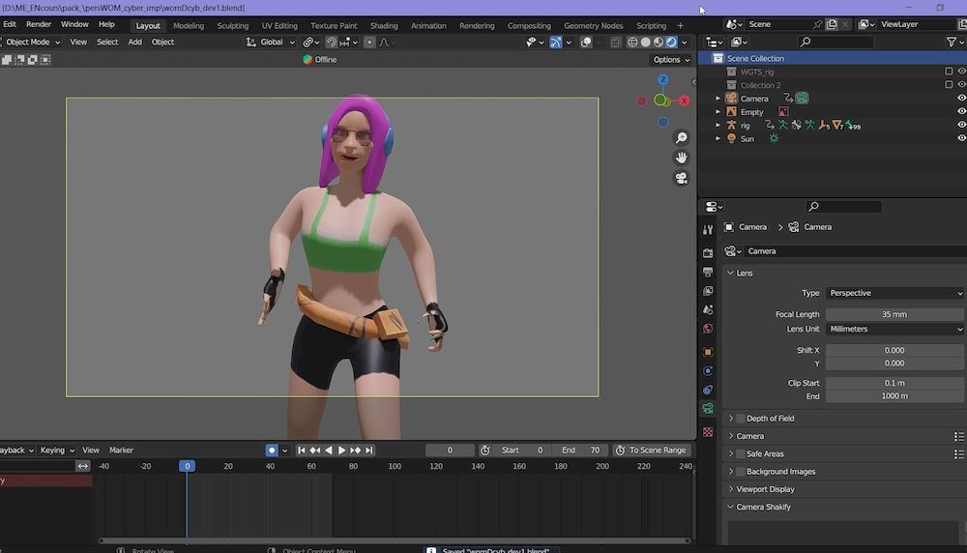Open the Output properties tab

click(708, 272)
